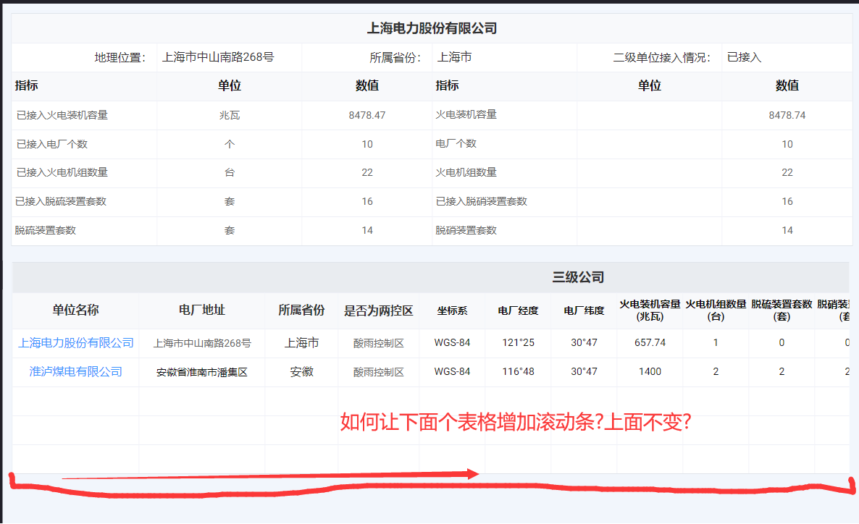Click the 兆瓦 unit cell
Viewport: 859px width, 524px height.
point(230,115)
